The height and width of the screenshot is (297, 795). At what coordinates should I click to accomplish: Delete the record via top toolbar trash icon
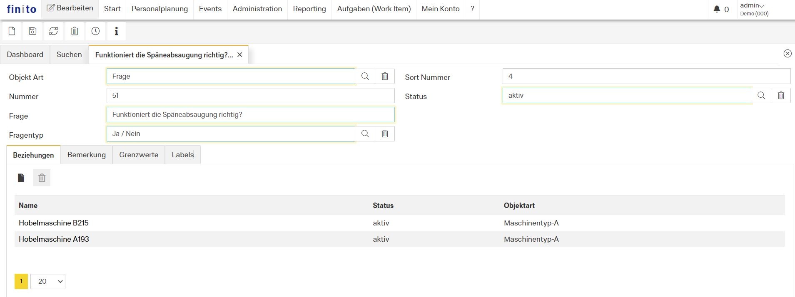pyautogui.click(x=75, y=31)
